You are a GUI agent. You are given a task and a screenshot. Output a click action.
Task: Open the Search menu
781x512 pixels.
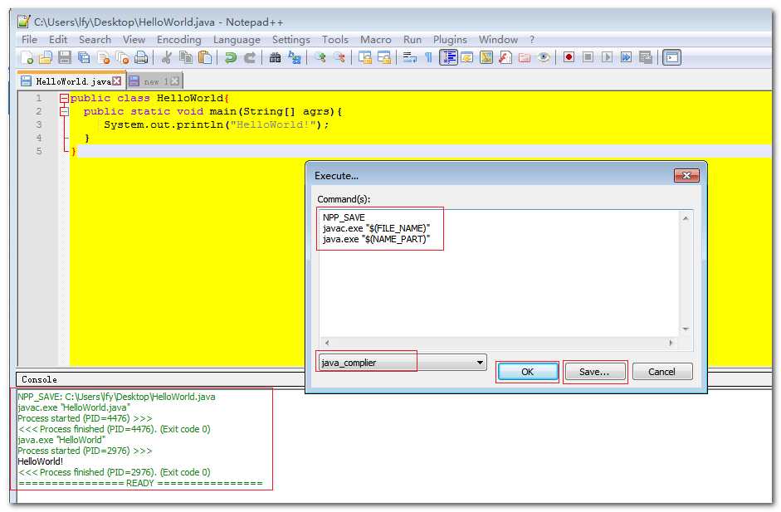(95, 39)
